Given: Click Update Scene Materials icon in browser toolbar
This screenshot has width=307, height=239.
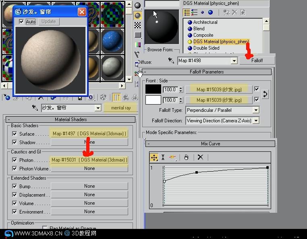Looking at the screenshot, I should click(226, 13).
